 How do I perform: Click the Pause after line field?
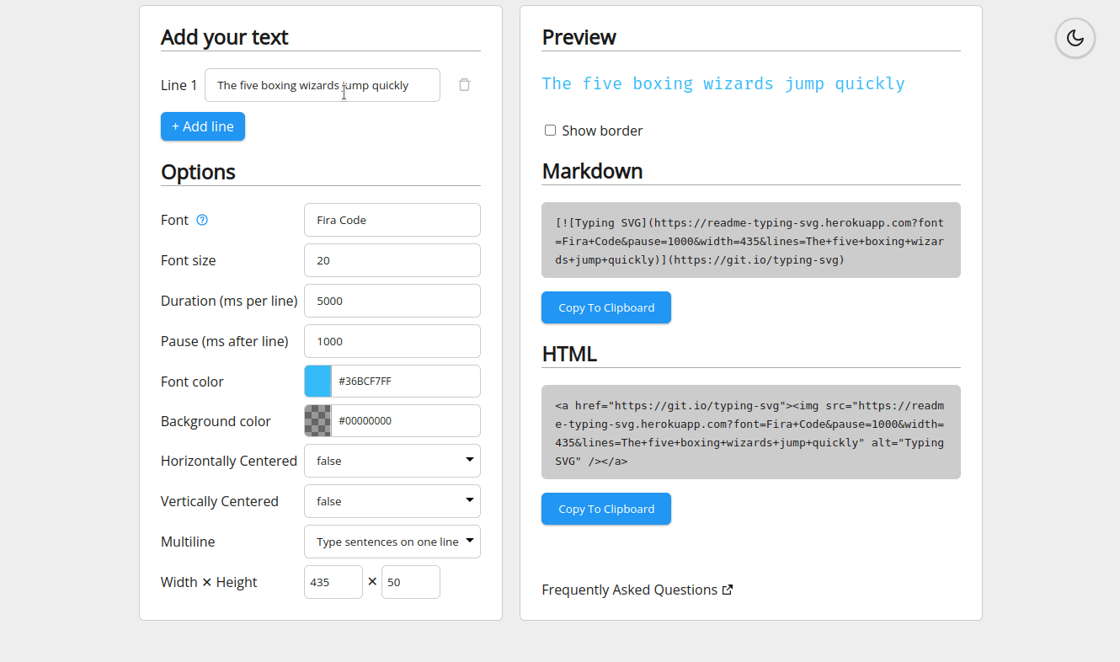coord(392,341)
